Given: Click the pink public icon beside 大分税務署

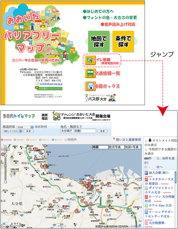Looking at the screenshot, I should (147, 223).
